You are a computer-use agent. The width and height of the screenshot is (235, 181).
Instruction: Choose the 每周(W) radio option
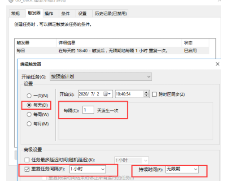tap(29, 115)
